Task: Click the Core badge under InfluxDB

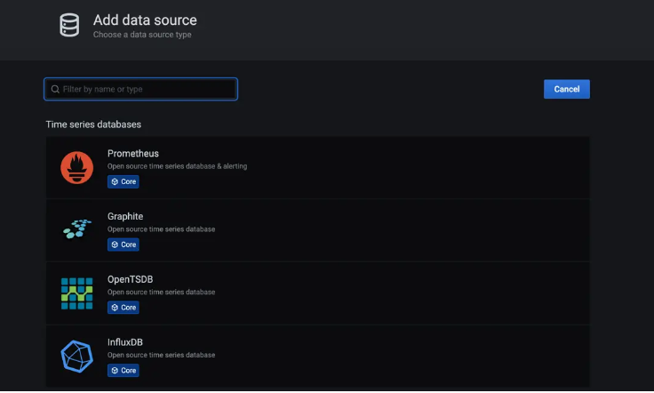Action: 124,371
